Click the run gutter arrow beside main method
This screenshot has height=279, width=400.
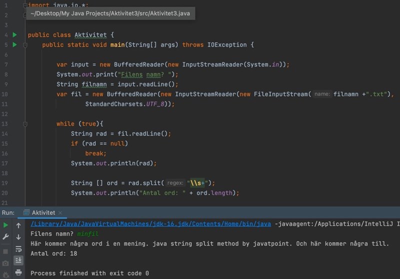pyautogui.click(x=14, y=45)
